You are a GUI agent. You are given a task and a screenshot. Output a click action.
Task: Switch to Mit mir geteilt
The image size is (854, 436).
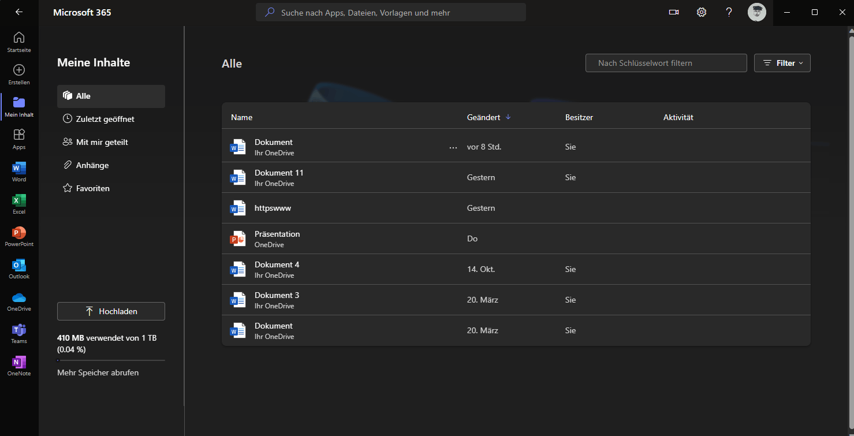pos(111,142)
